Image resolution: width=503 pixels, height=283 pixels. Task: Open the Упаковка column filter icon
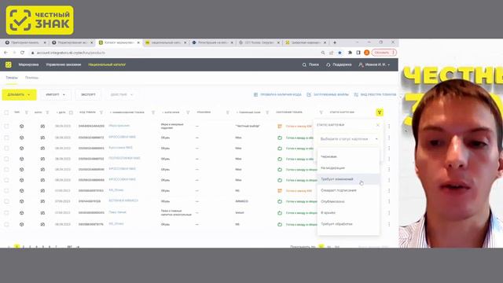click(227, 112)
